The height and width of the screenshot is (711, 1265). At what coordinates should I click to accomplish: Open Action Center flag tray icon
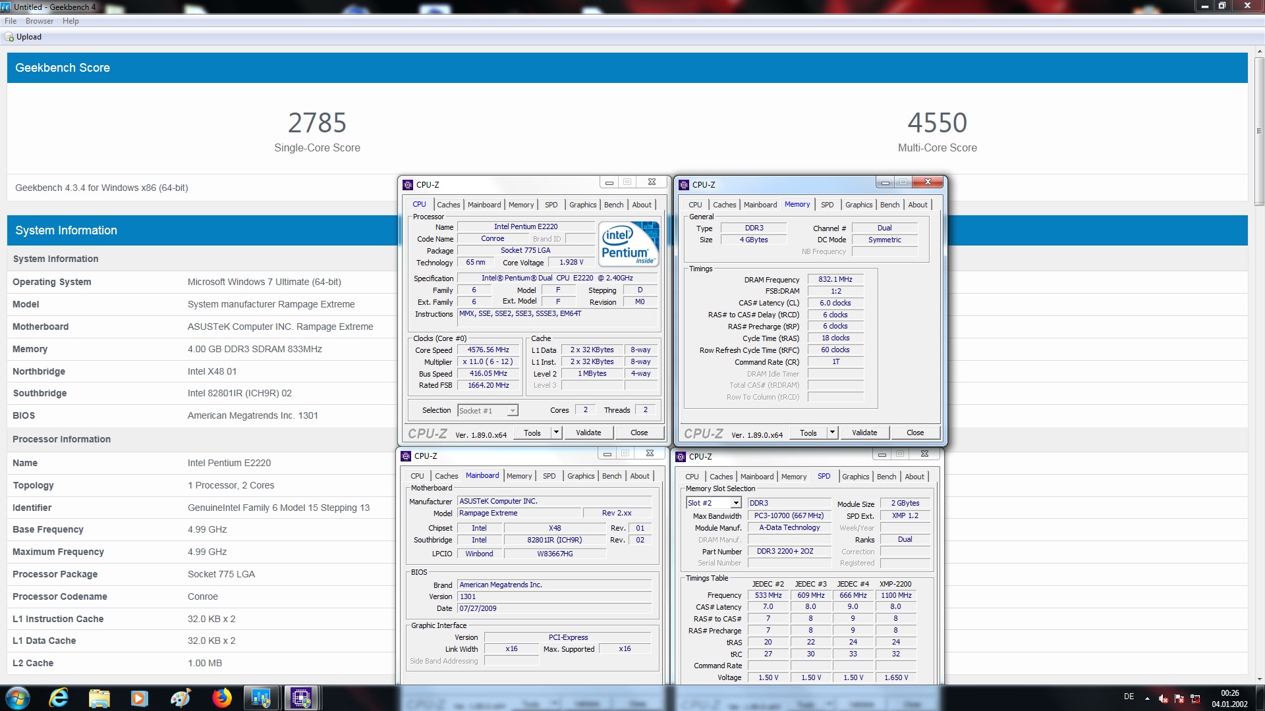[1179, 698]
